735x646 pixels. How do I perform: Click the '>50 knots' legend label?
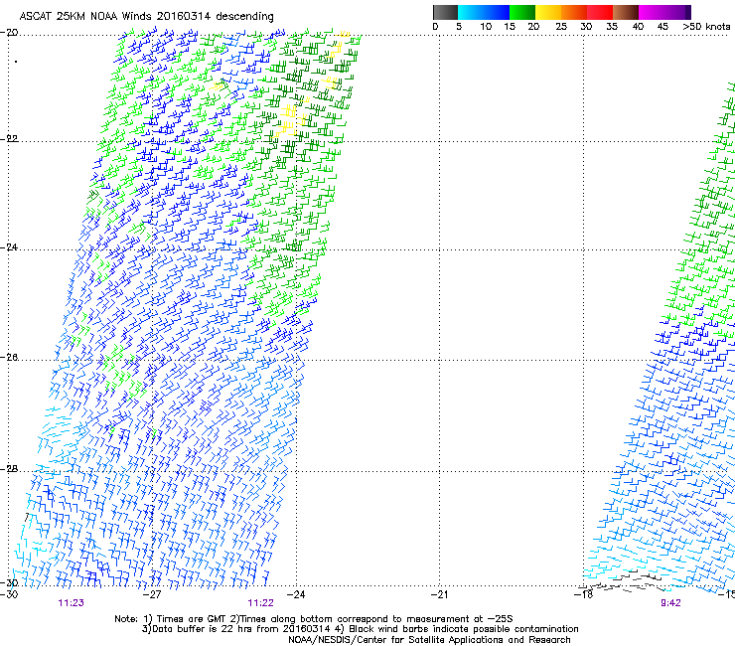pyautogui.click(x=706, y=27)
